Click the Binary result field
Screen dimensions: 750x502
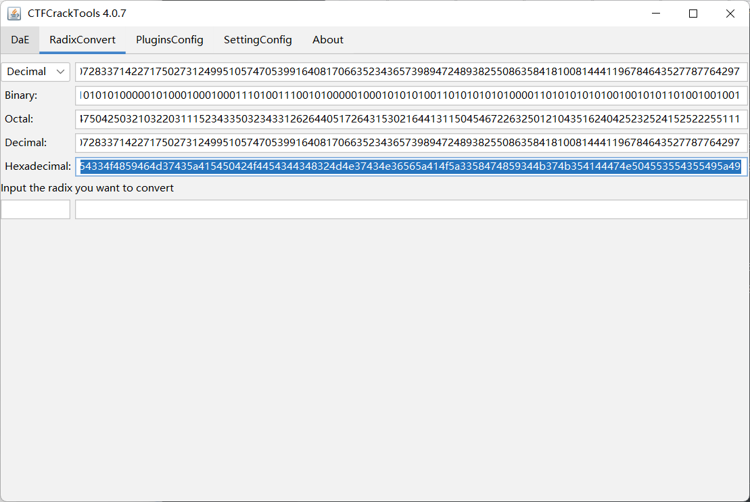pyautogui.click(x=406, y=95)
